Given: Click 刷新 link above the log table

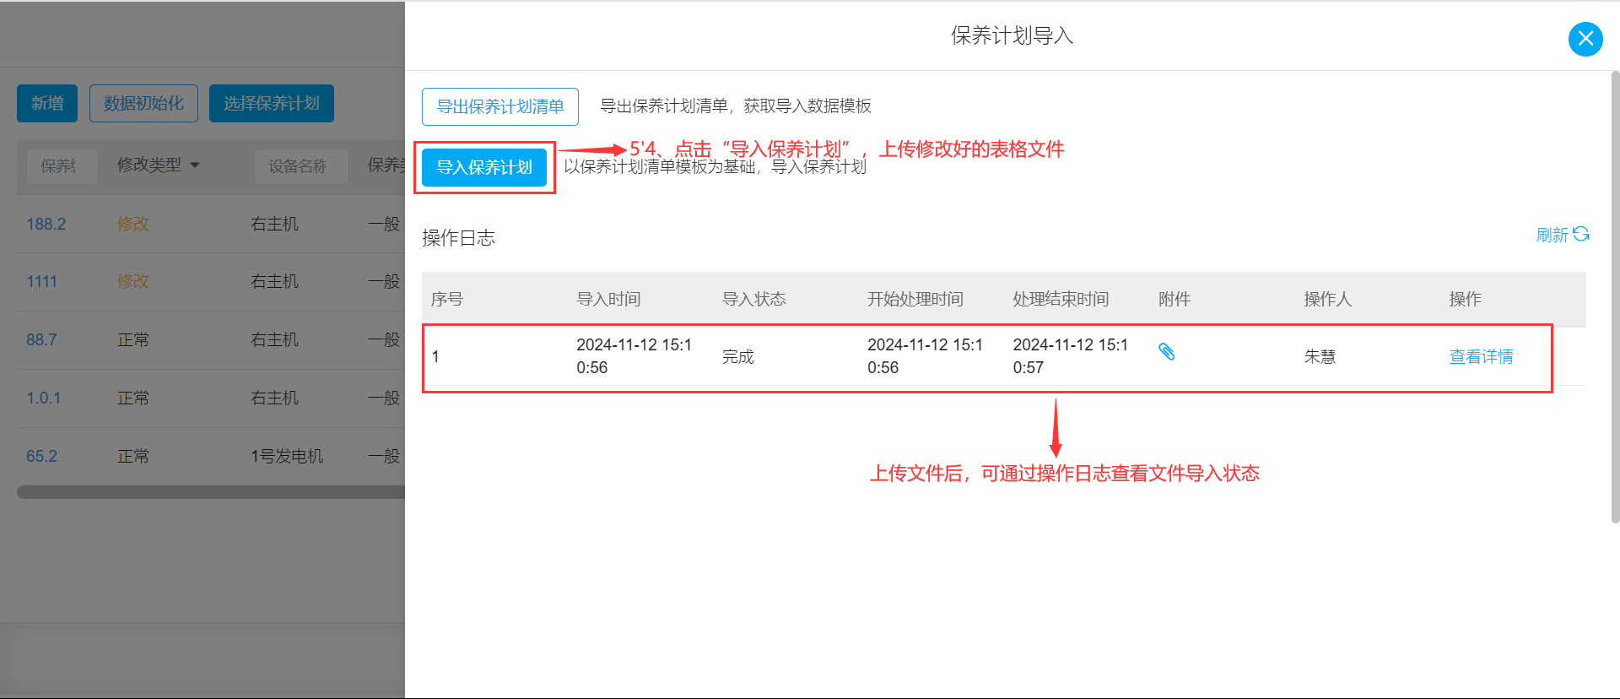Looking at the screenshot, I should pyautogui.click(x=1552, y=235).
